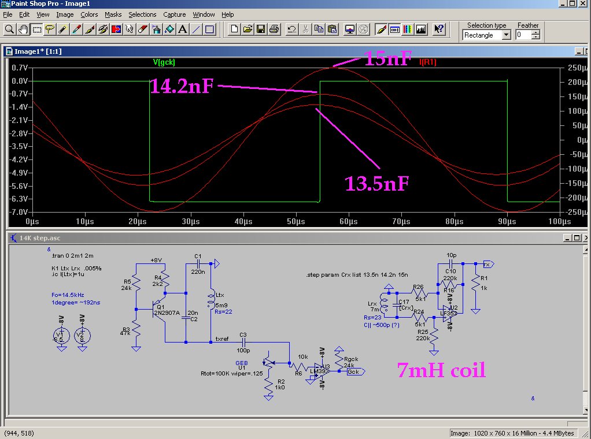Open the Masks menu
This screenshot has width=591, height=439.
click(x=113, y=14)
